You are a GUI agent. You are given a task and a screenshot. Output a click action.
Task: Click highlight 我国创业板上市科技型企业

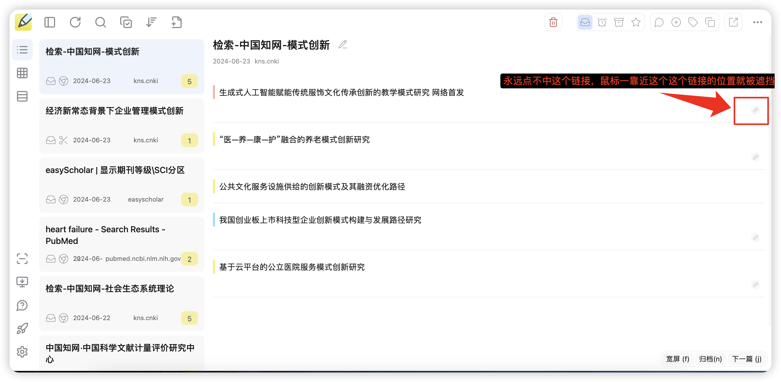tap(320, 220)
